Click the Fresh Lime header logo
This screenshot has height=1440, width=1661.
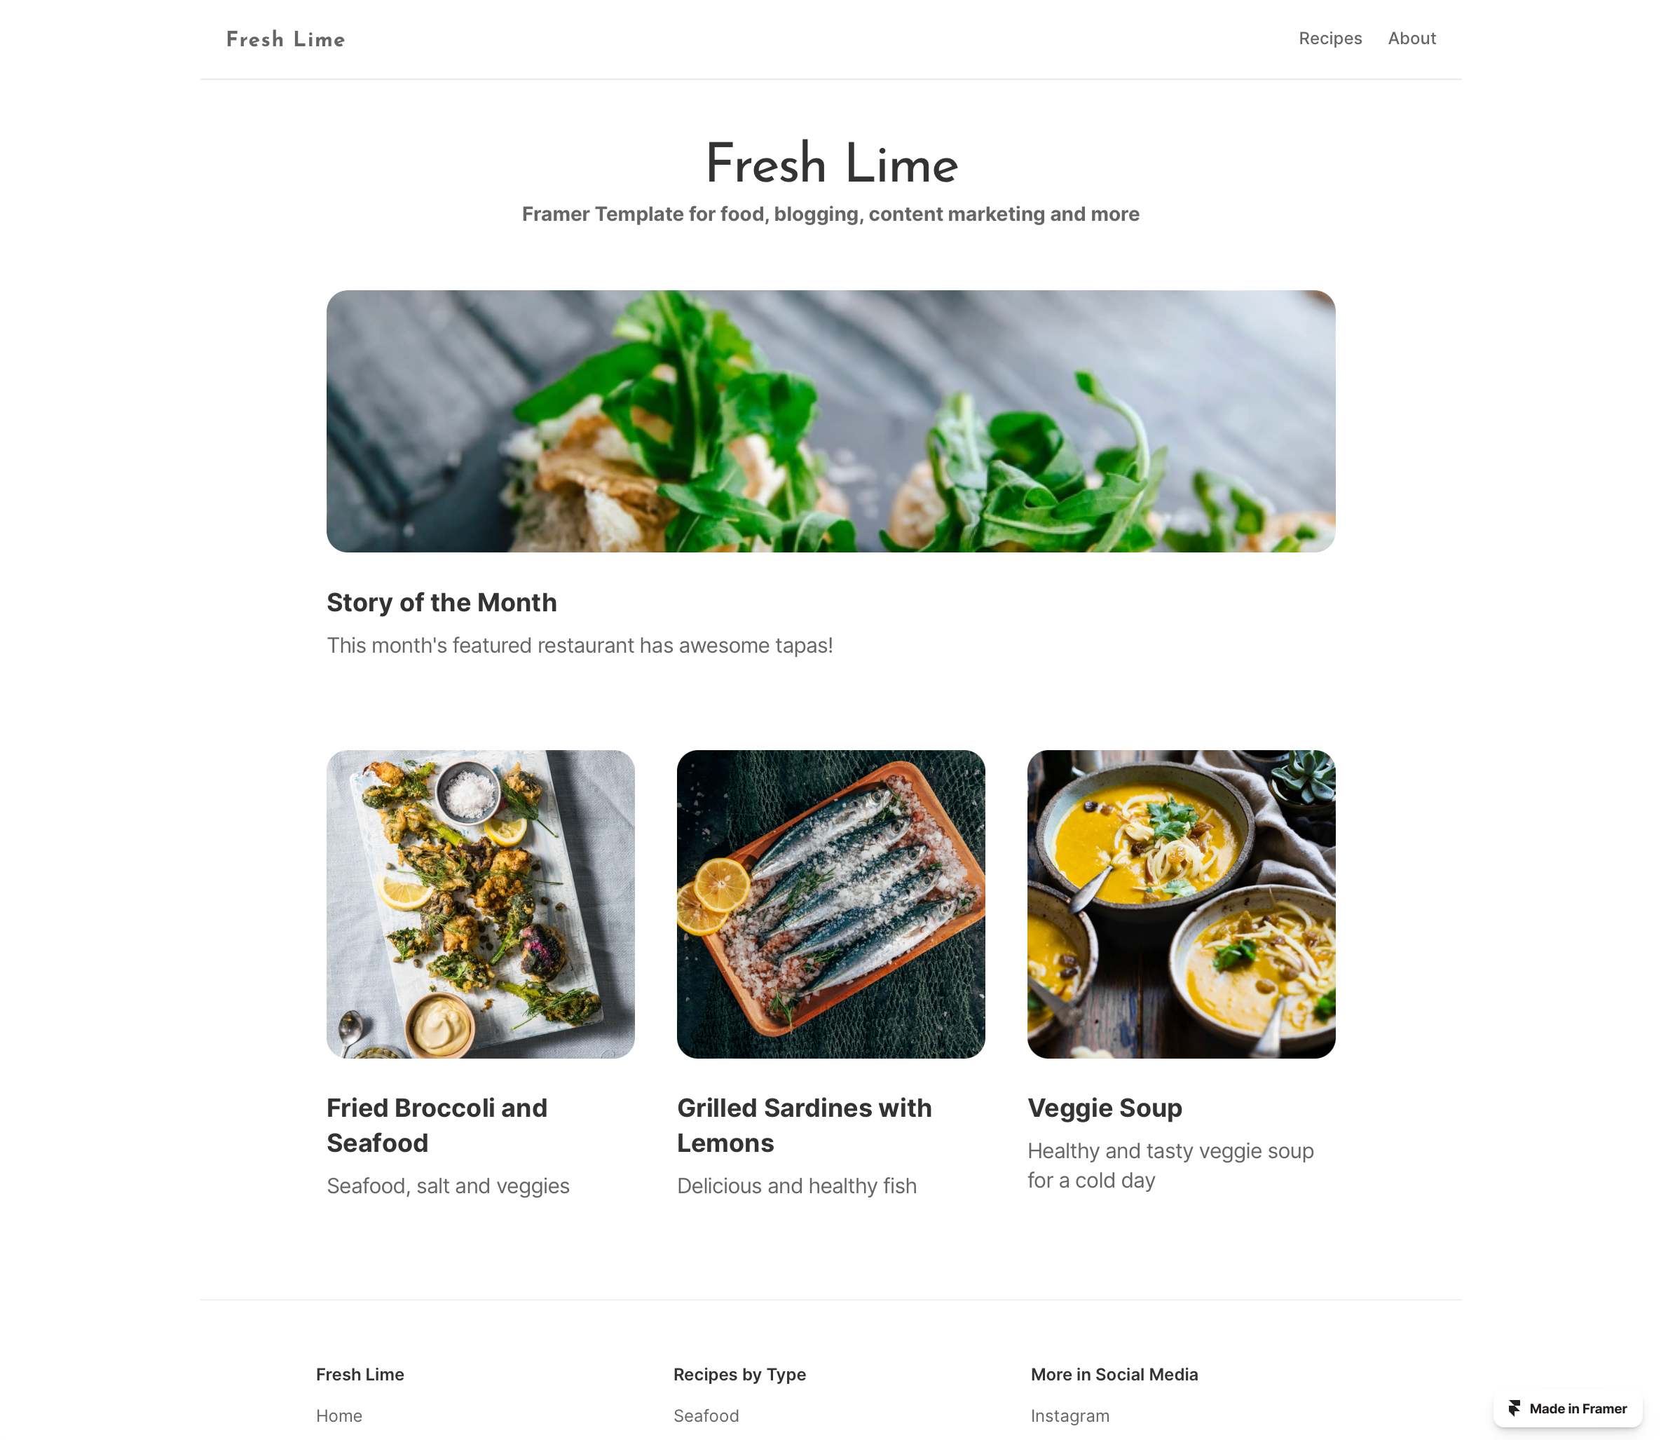[x=286, y=39]
